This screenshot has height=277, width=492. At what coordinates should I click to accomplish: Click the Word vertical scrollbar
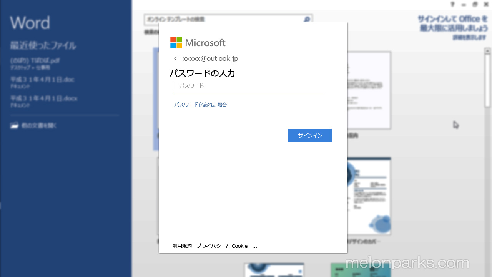tap(487, 81)
